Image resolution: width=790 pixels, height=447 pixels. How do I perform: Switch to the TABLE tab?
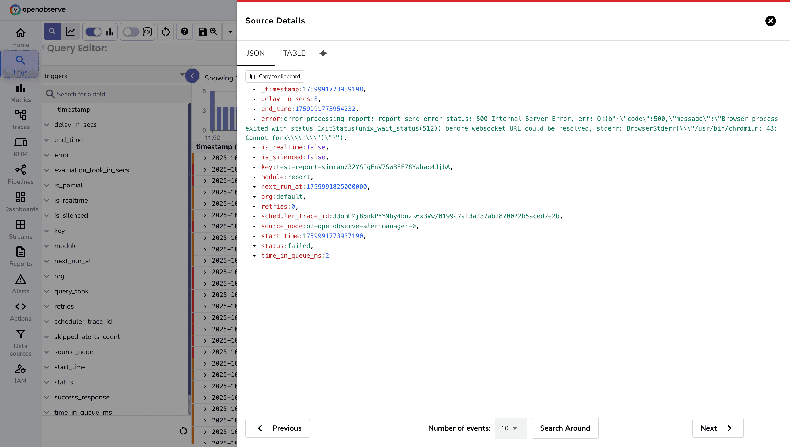point(294,53)
